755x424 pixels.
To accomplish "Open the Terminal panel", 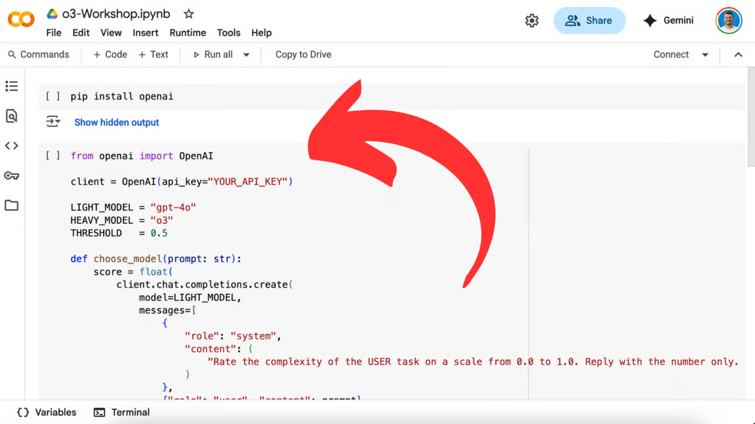I will (122, 412).
